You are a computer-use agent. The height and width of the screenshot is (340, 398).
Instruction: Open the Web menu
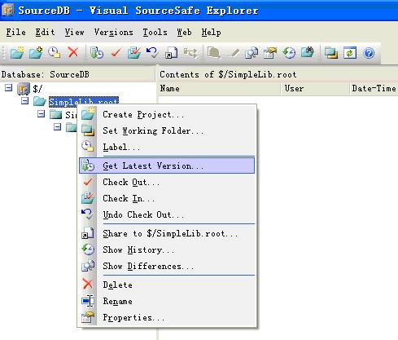pyautogui.click(x=184, y=32)
